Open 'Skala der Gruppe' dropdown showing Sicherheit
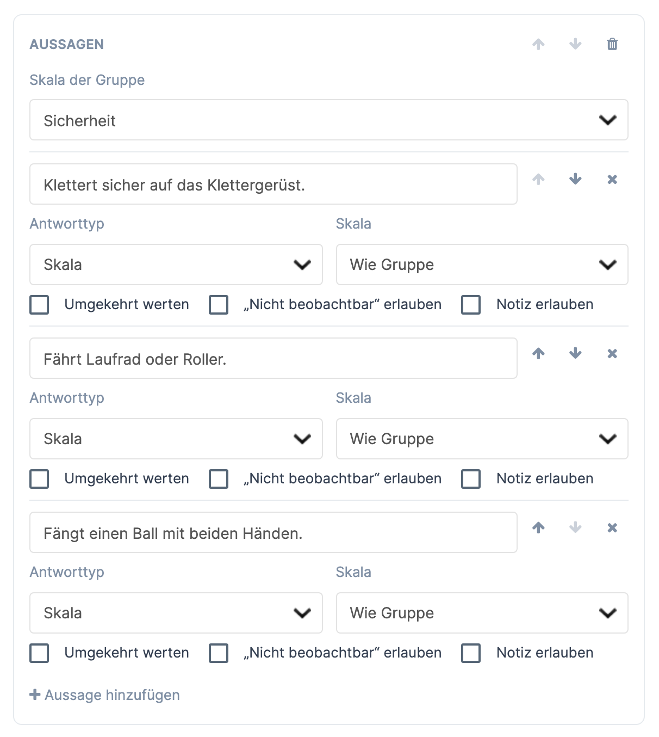This screenshot has width=659, height=737. [329, 120]
